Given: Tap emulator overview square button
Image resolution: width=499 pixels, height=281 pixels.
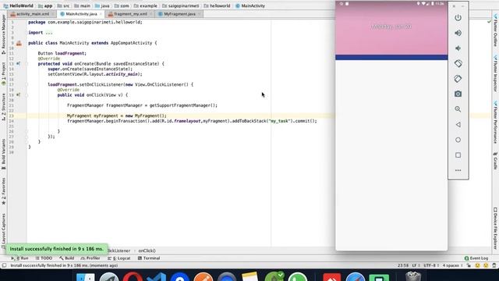Looking at the screenshot, I should pyautogui.click(x=458, y=155).
